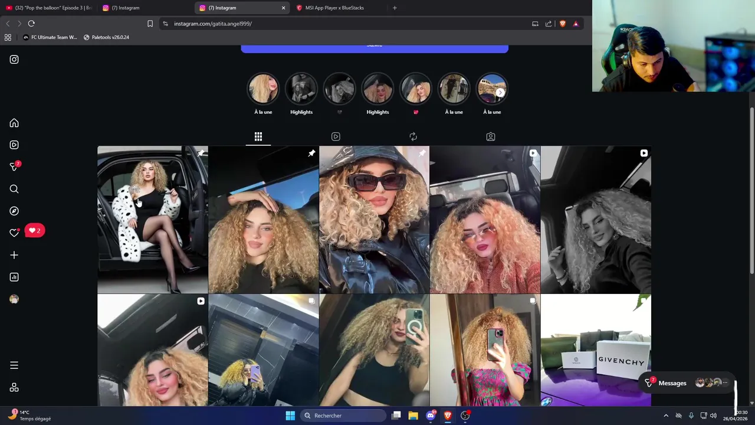Open the second-row reel inside a car
755x425 pixels.
153,350
